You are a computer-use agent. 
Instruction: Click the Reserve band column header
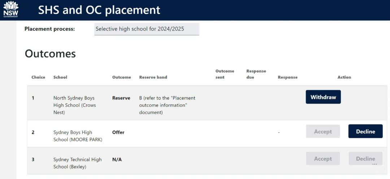click(x=153, y=77)
